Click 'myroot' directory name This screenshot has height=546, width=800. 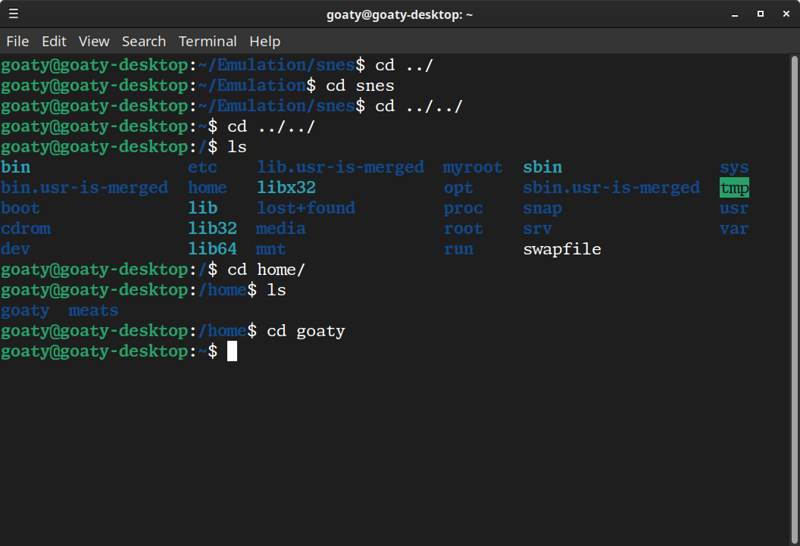point(473,167)
